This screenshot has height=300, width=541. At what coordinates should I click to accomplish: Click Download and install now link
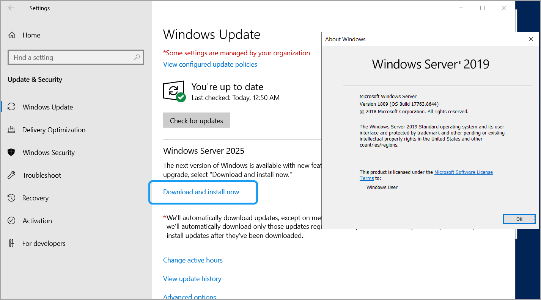201,192
